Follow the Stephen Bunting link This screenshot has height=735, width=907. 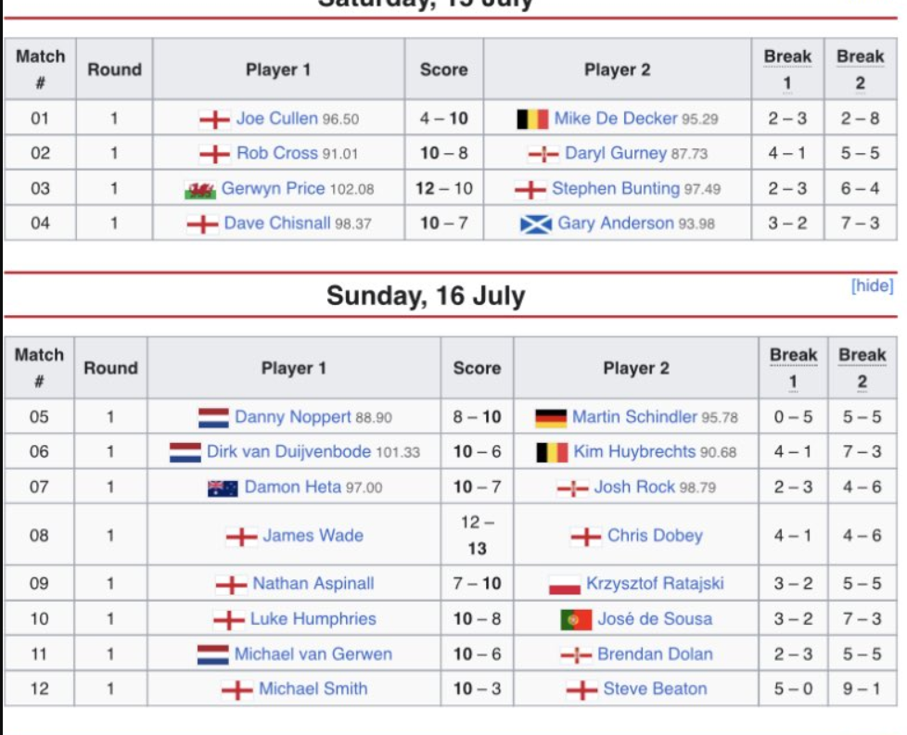[x=615, y=189]
